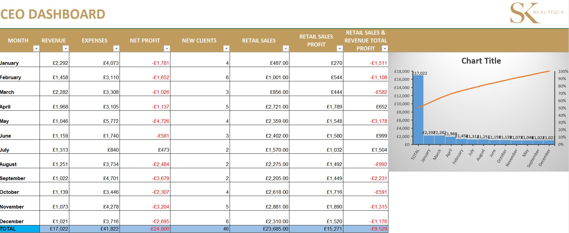The height and width of the screenshot is (233, 569).
Task: Click the SK Beautique logo
Action: coord(537,13)
